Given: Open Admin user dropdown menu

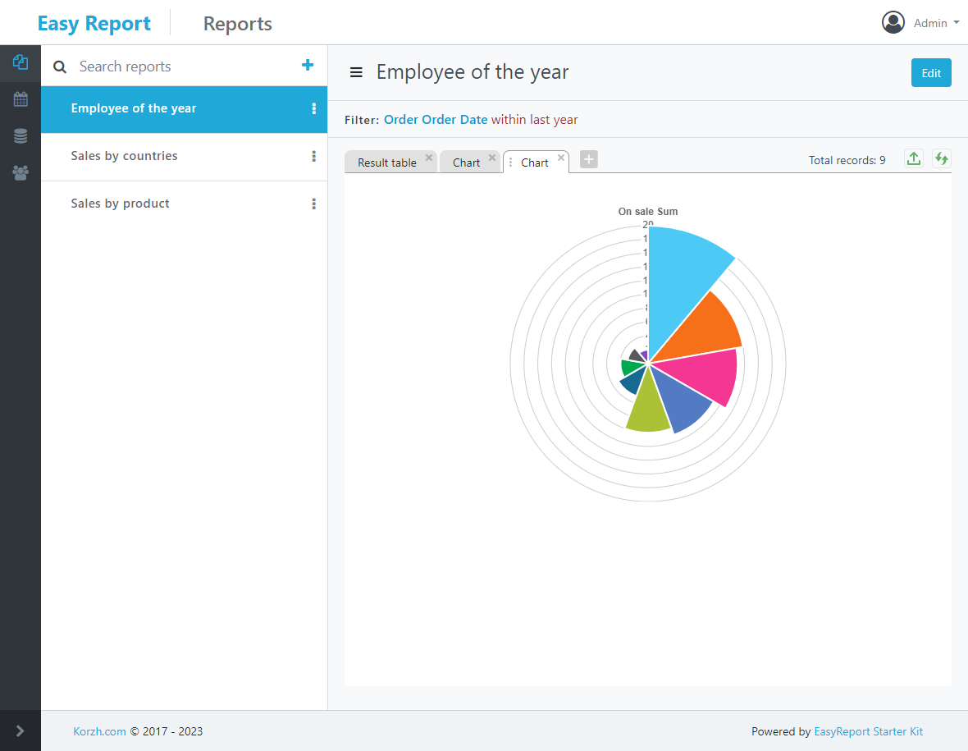Looking at the screenshot, I should 920,23.
